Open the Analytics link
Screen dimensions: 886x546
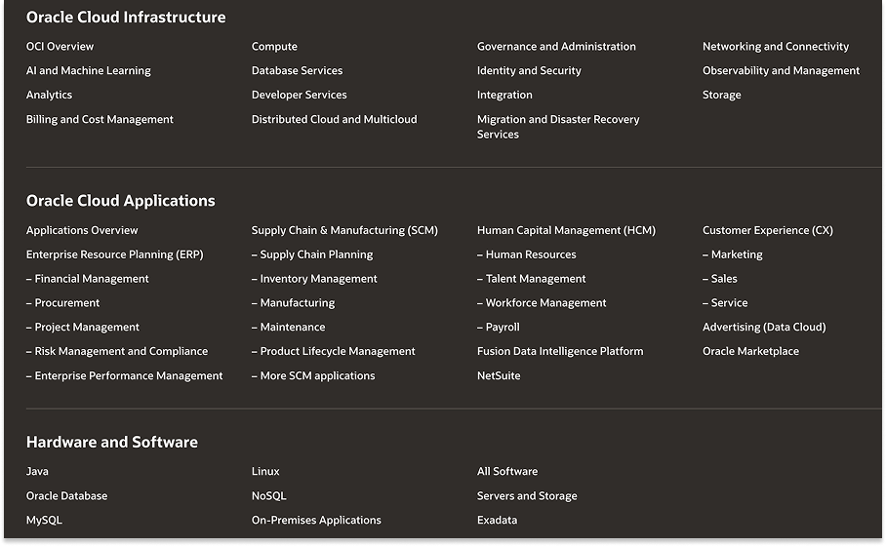coord(49,95)
